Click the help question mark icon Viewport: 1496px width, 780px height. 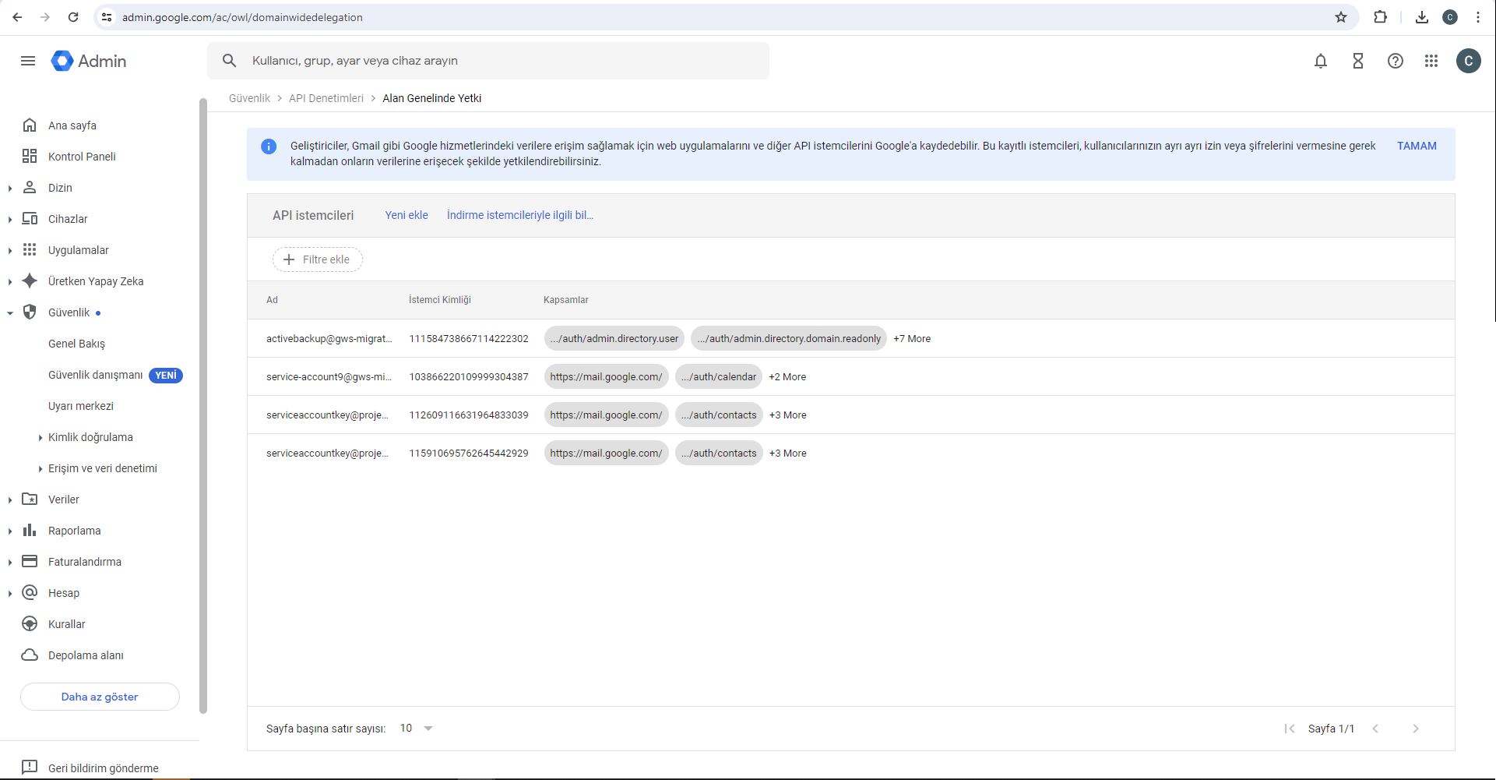pyautogui.click(x=1395, y=61)
